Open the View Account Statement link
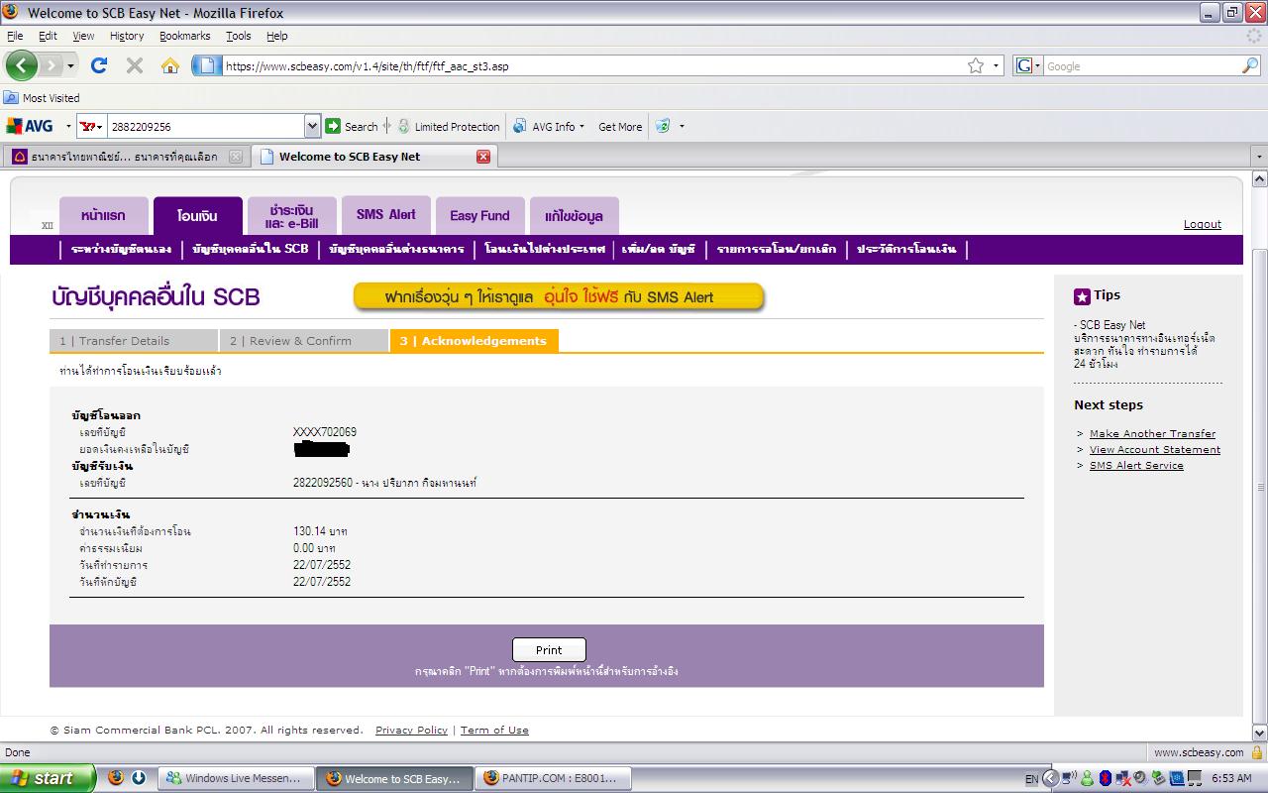 [x=1155, y=449]
